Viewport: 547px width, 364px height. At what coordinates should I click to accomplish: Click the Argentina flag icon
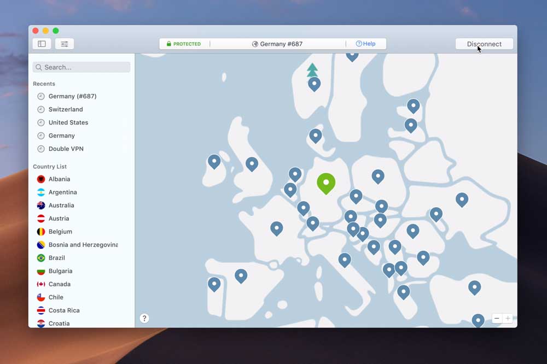pyautogui.click(x=41, y=192)
